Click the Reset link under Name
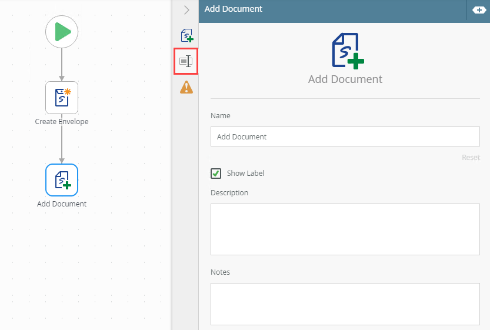The image size is (490, 330). (x=471, y=158)
